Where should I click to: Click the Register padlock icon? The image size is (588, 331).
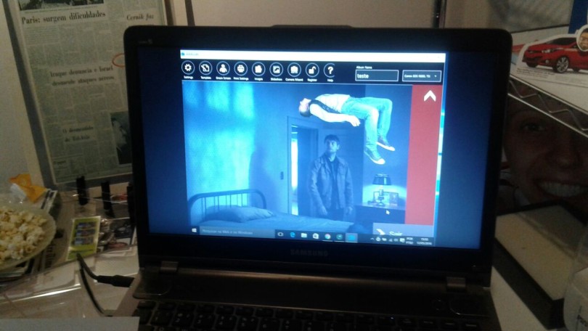pyautogui.click(x=312, y=70)
